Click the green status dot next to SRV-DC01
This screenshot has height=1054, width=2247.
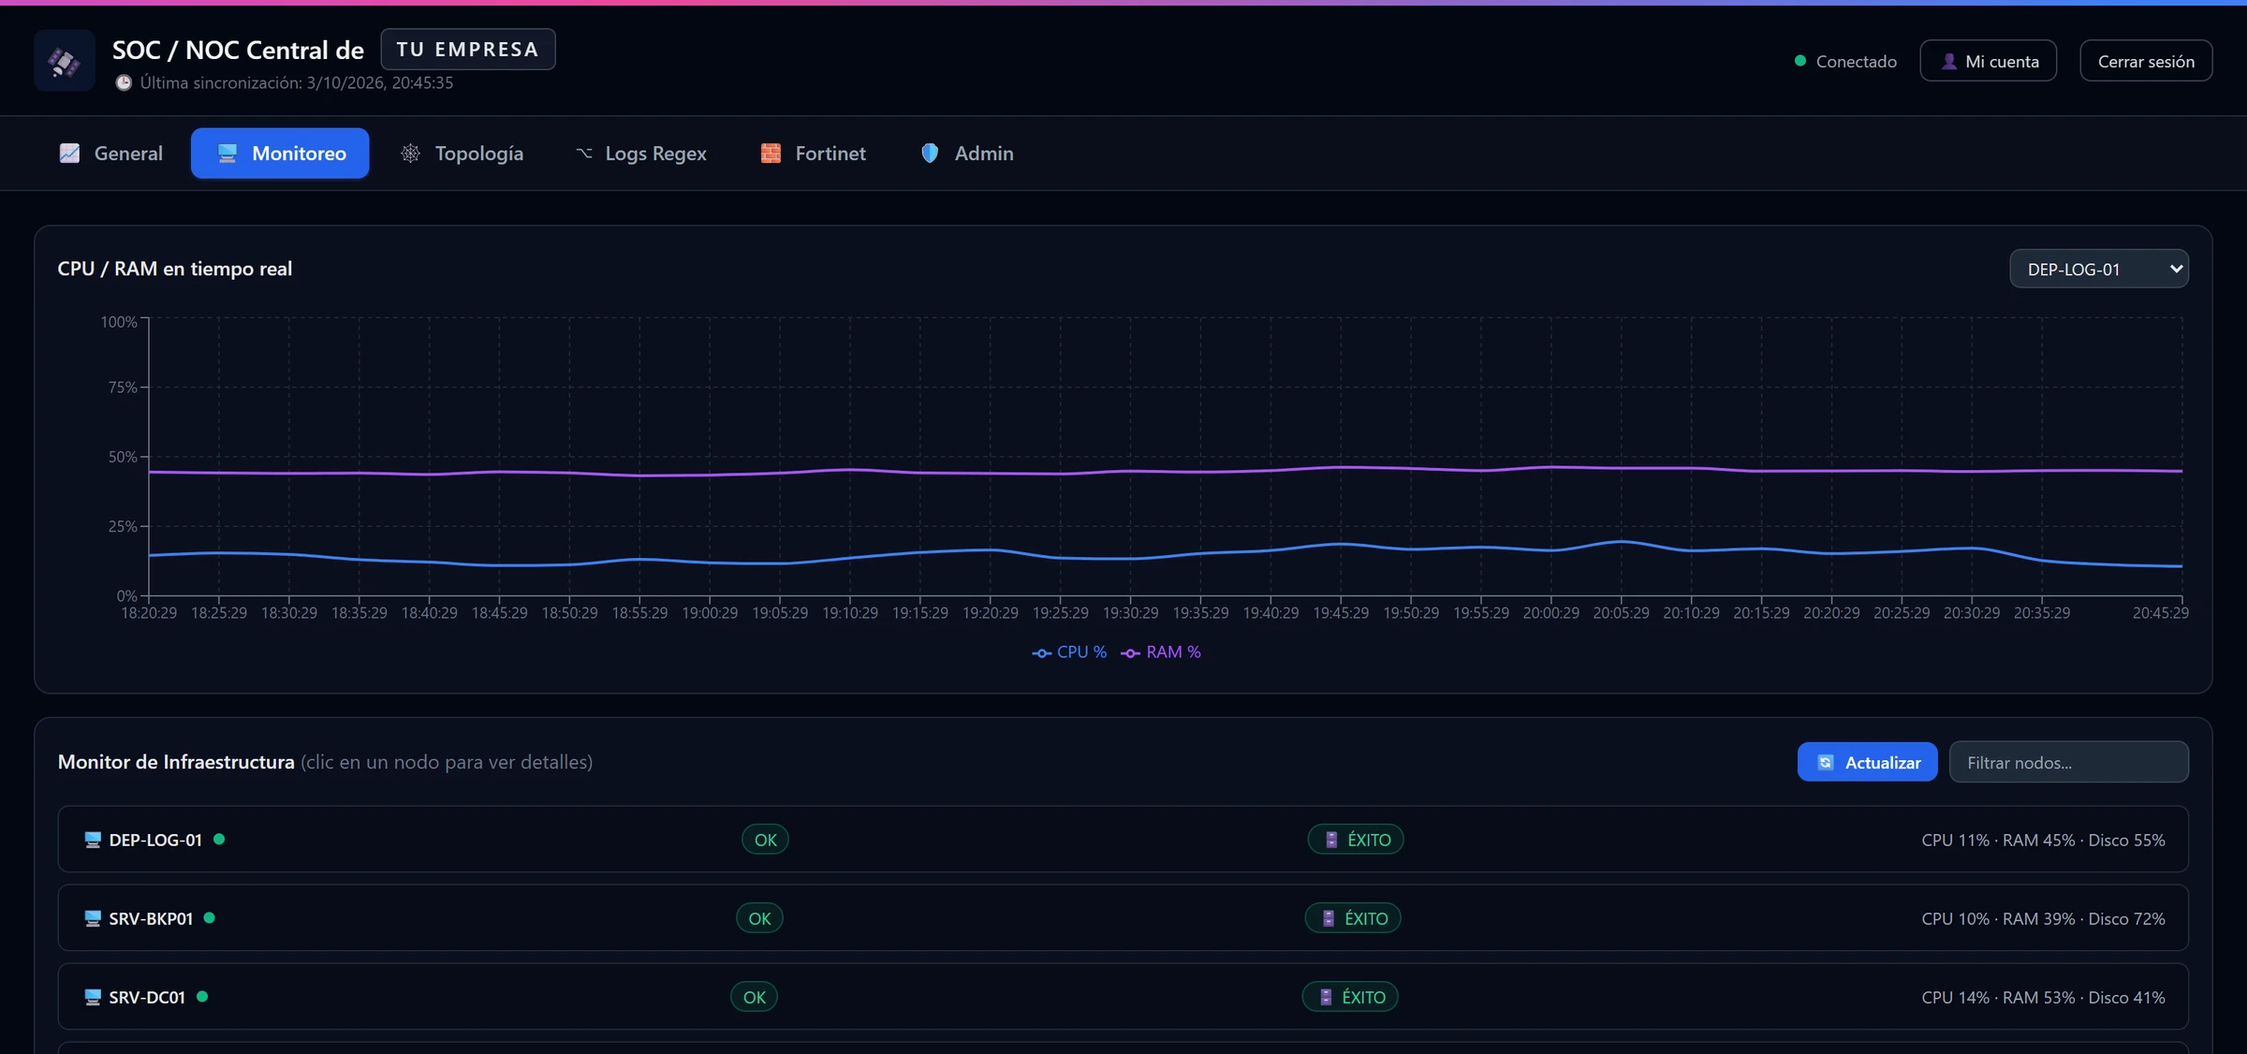tap(202, 996)
